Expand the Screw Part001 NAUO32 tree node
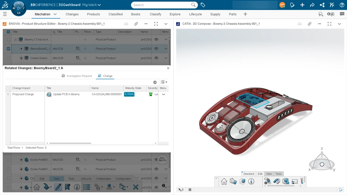The image size is (347, 195). tap(21, 160)
